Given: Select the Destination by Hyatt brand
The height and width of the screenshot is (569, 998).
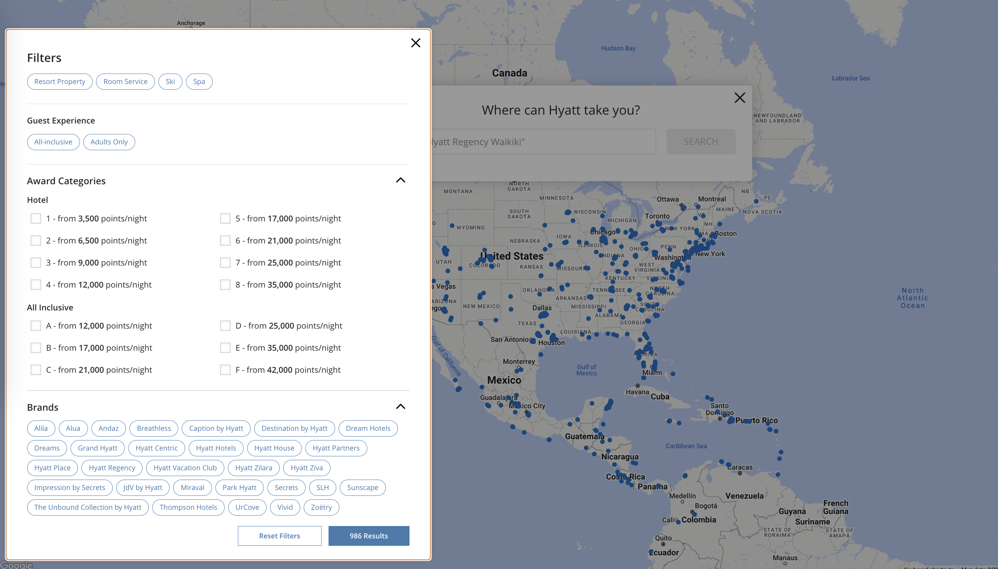Looking at the screenshot, I should (294, 428).
